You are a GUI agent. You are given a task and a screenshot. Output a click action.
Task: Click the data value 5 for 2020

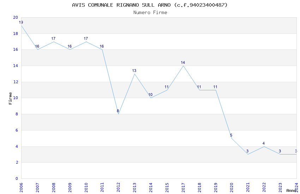(231, 135)
